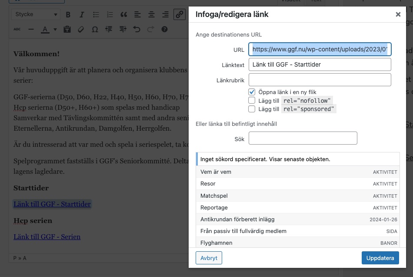Click the Uppdatera button
The width and height of the screenshot is (413, 277).
(380, 258)
